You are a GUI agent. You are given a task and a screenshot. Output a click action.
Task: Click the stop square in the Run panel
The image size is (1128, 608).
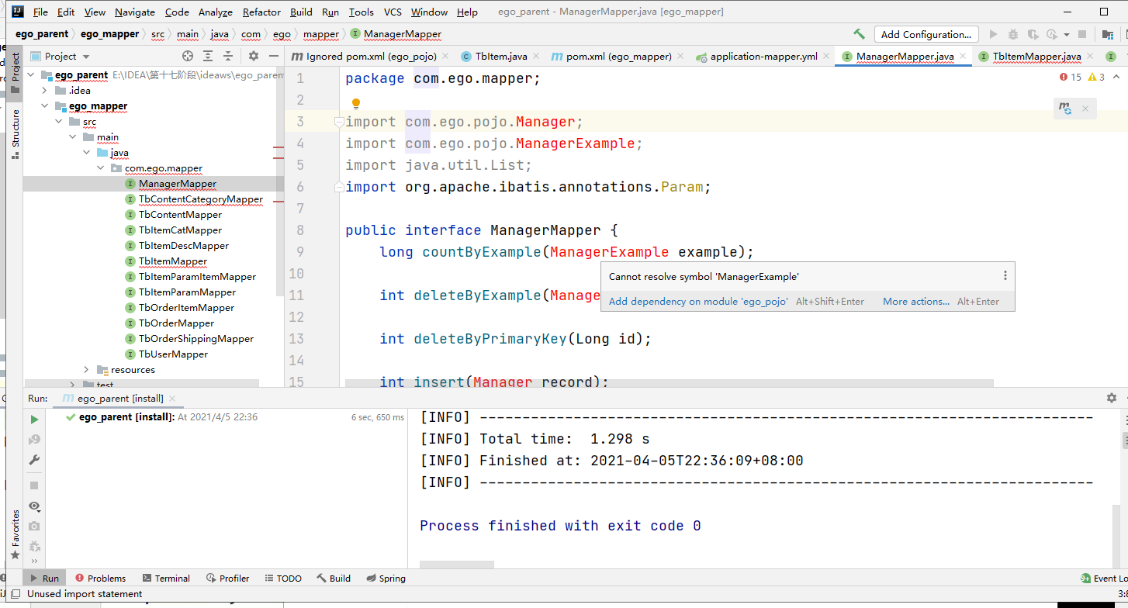pyautogui.click(x=34, y=485)
